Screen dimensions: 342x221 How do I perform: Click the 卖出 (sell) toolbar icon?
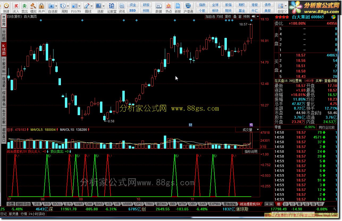point(24,6)
